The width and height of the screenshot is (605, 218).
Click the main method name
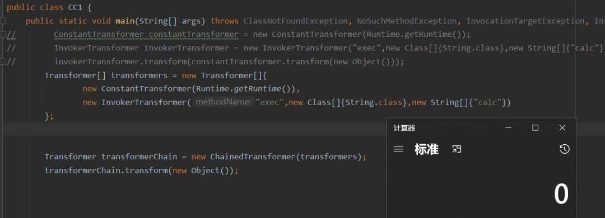tap(124, 21)
